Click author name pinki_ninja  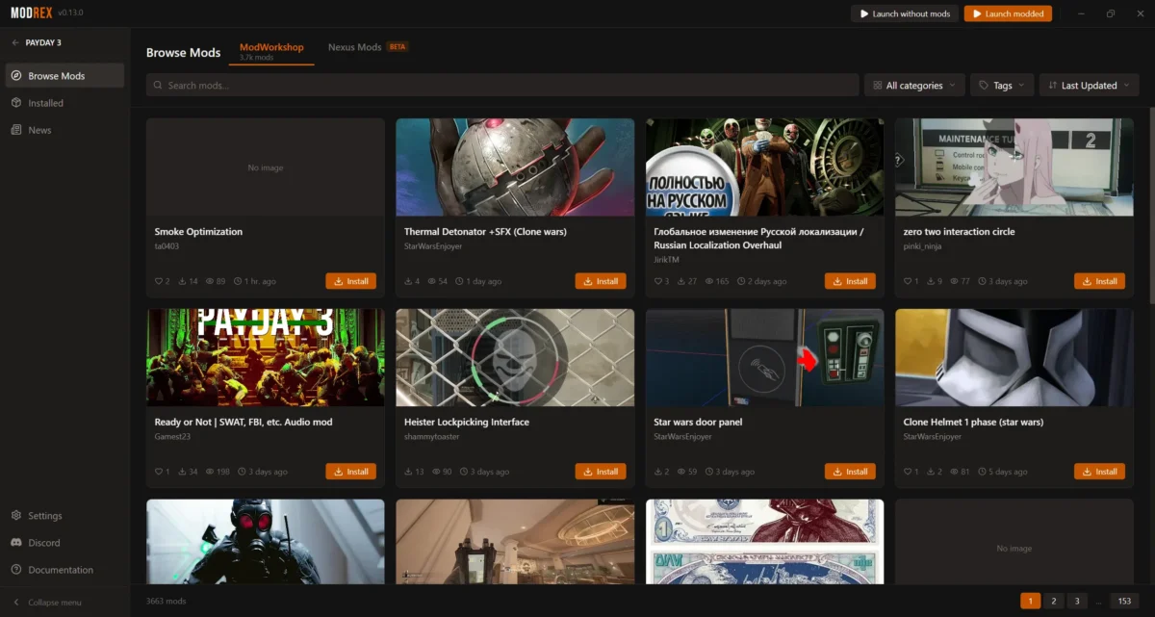[922, 246]
